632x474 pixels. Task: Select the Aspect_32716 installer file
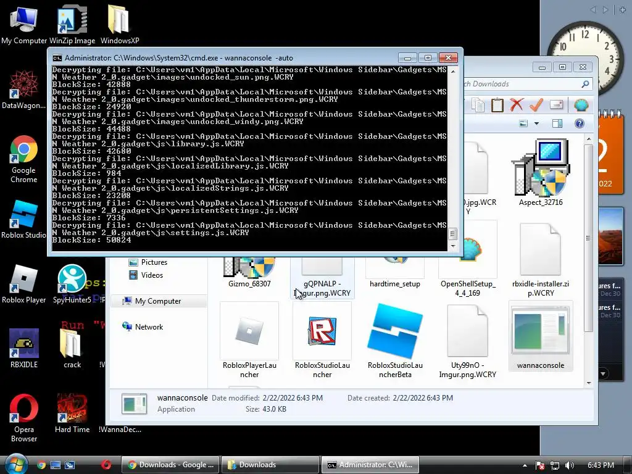(x=541, y=173)
